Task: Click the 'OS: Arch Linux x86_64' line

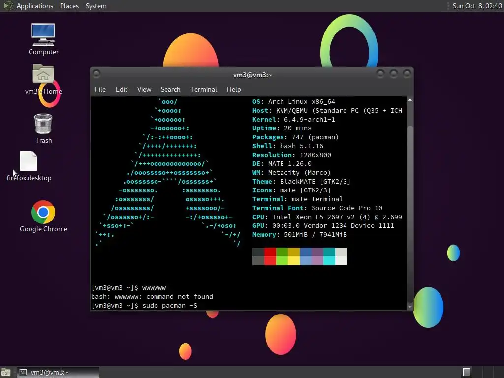Action: (x=293, y=101)
